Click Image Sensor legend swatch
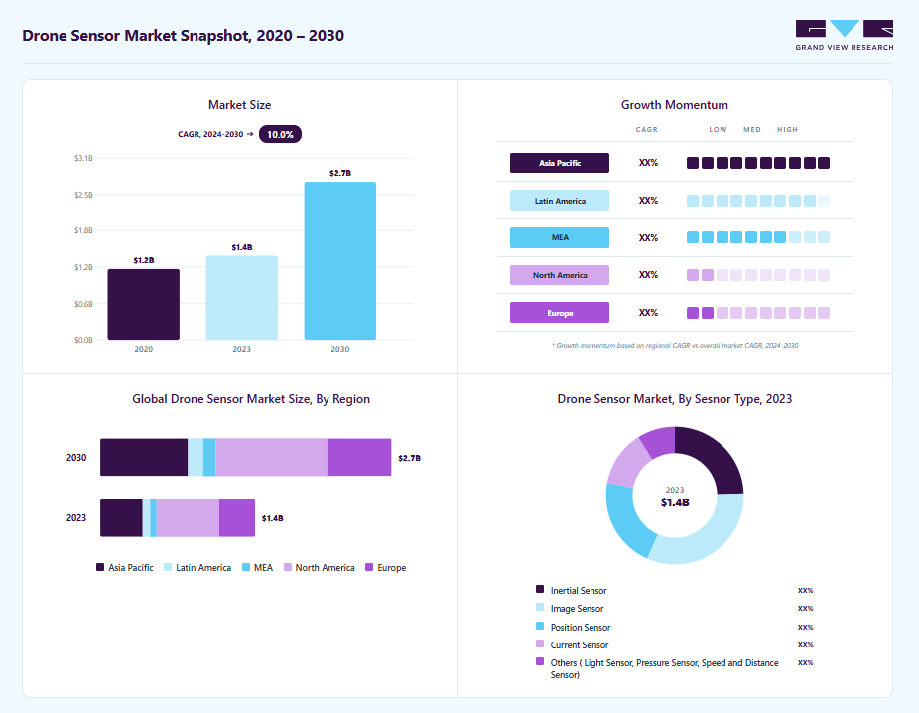 pos(540,607)
